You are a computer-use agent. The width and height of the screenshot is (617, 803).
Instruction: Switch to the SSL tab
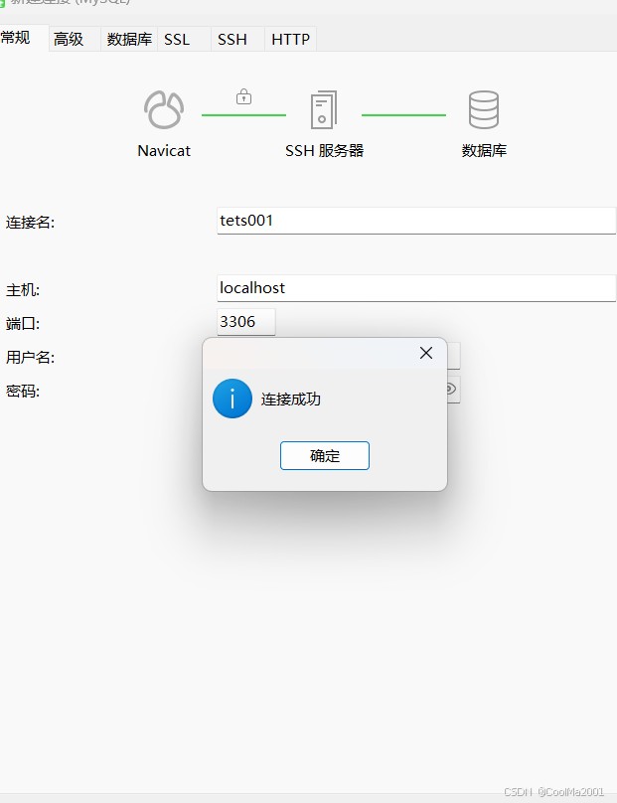click(184, 40)
